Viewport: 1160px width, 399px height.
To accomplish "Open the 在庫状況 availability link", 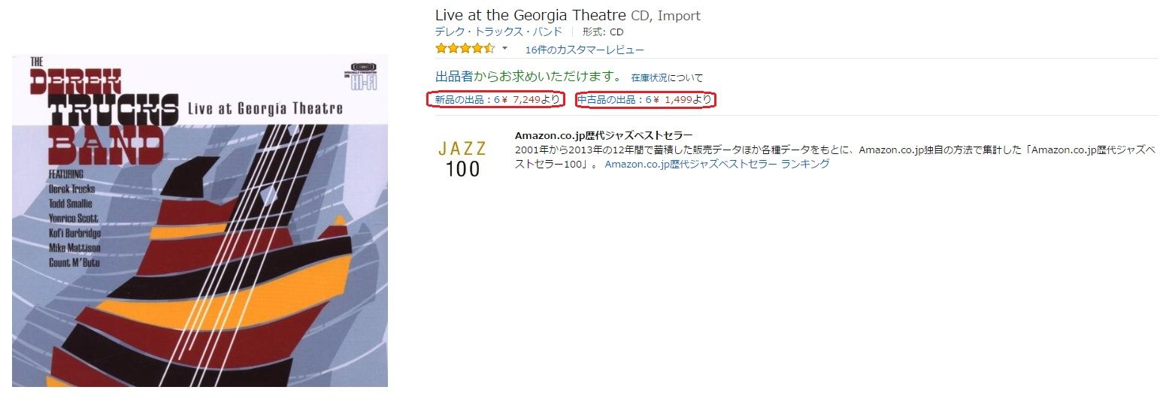I will (x=650, y=77).
